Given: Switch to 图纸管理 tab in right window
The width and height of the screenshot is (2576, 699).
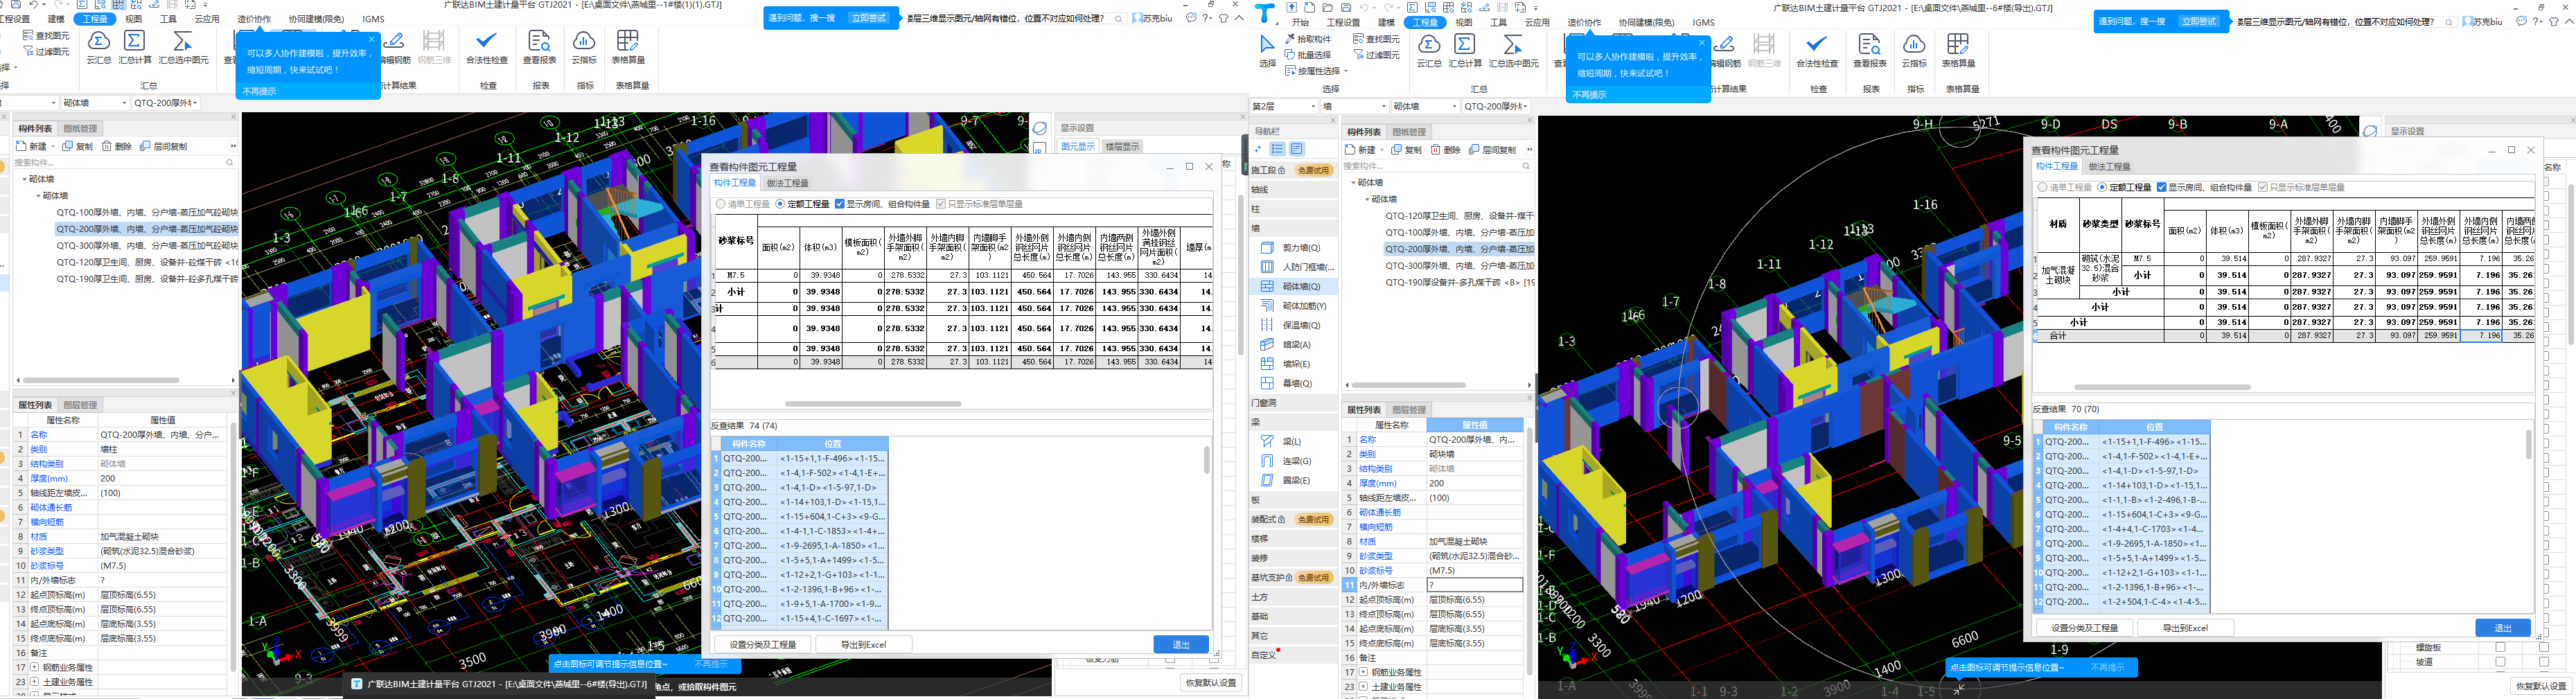Looking at the screenshot, I should tap(1409, 132).
